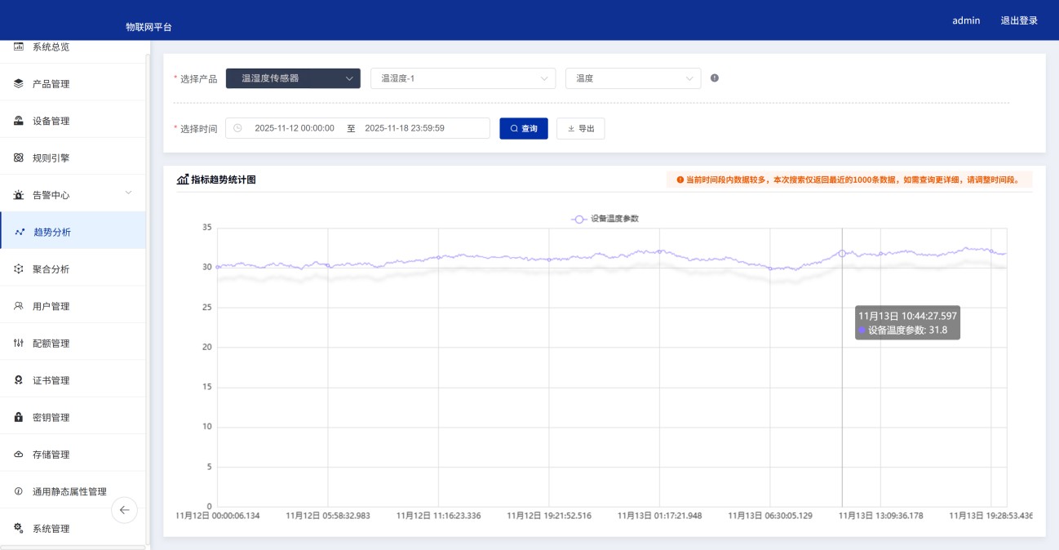Image resolution: width=1059 pixels, height=550 pixels.
Task: Click the info icon beside 温度 dropdown
Action: pyautogui.click(x=715, y=78)
